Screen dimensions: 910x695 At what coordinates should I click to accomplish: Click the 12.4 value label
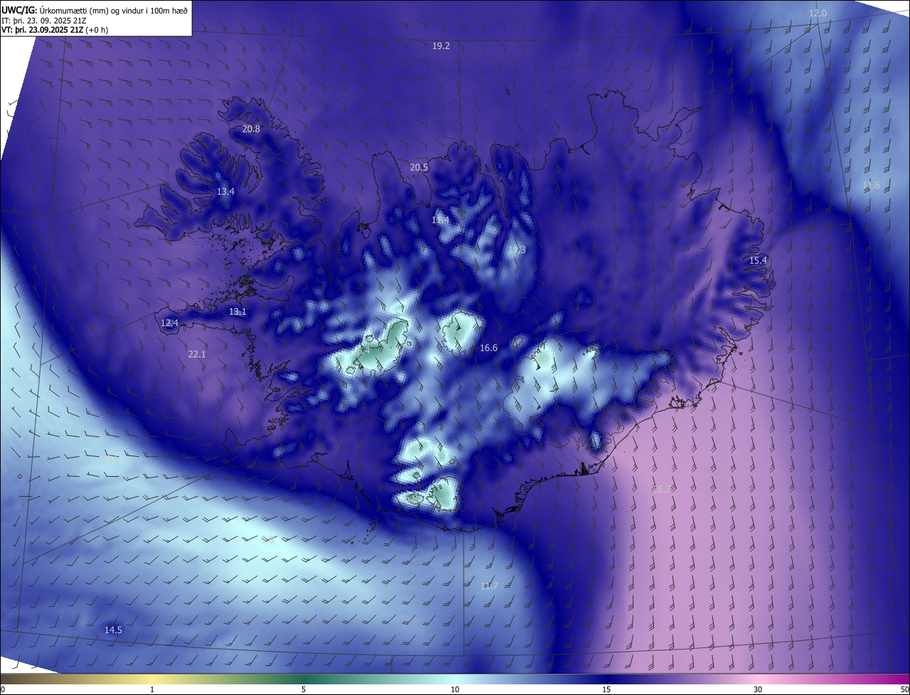coord(169,323)
